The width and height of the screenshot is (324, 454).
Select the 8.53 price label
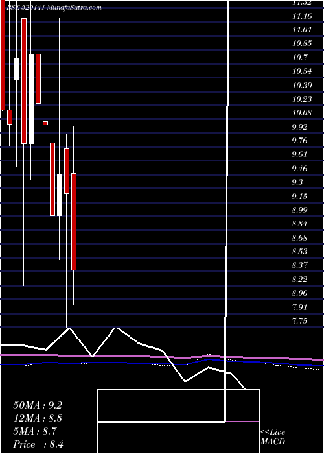299,252
